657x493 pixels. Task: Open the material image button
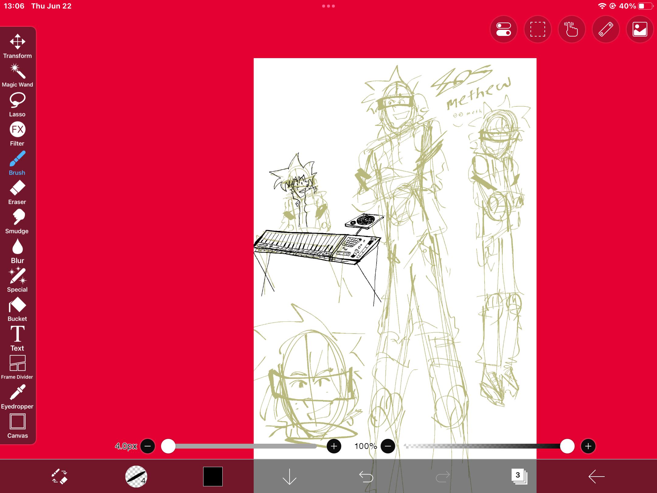click(x=640, y=30)
